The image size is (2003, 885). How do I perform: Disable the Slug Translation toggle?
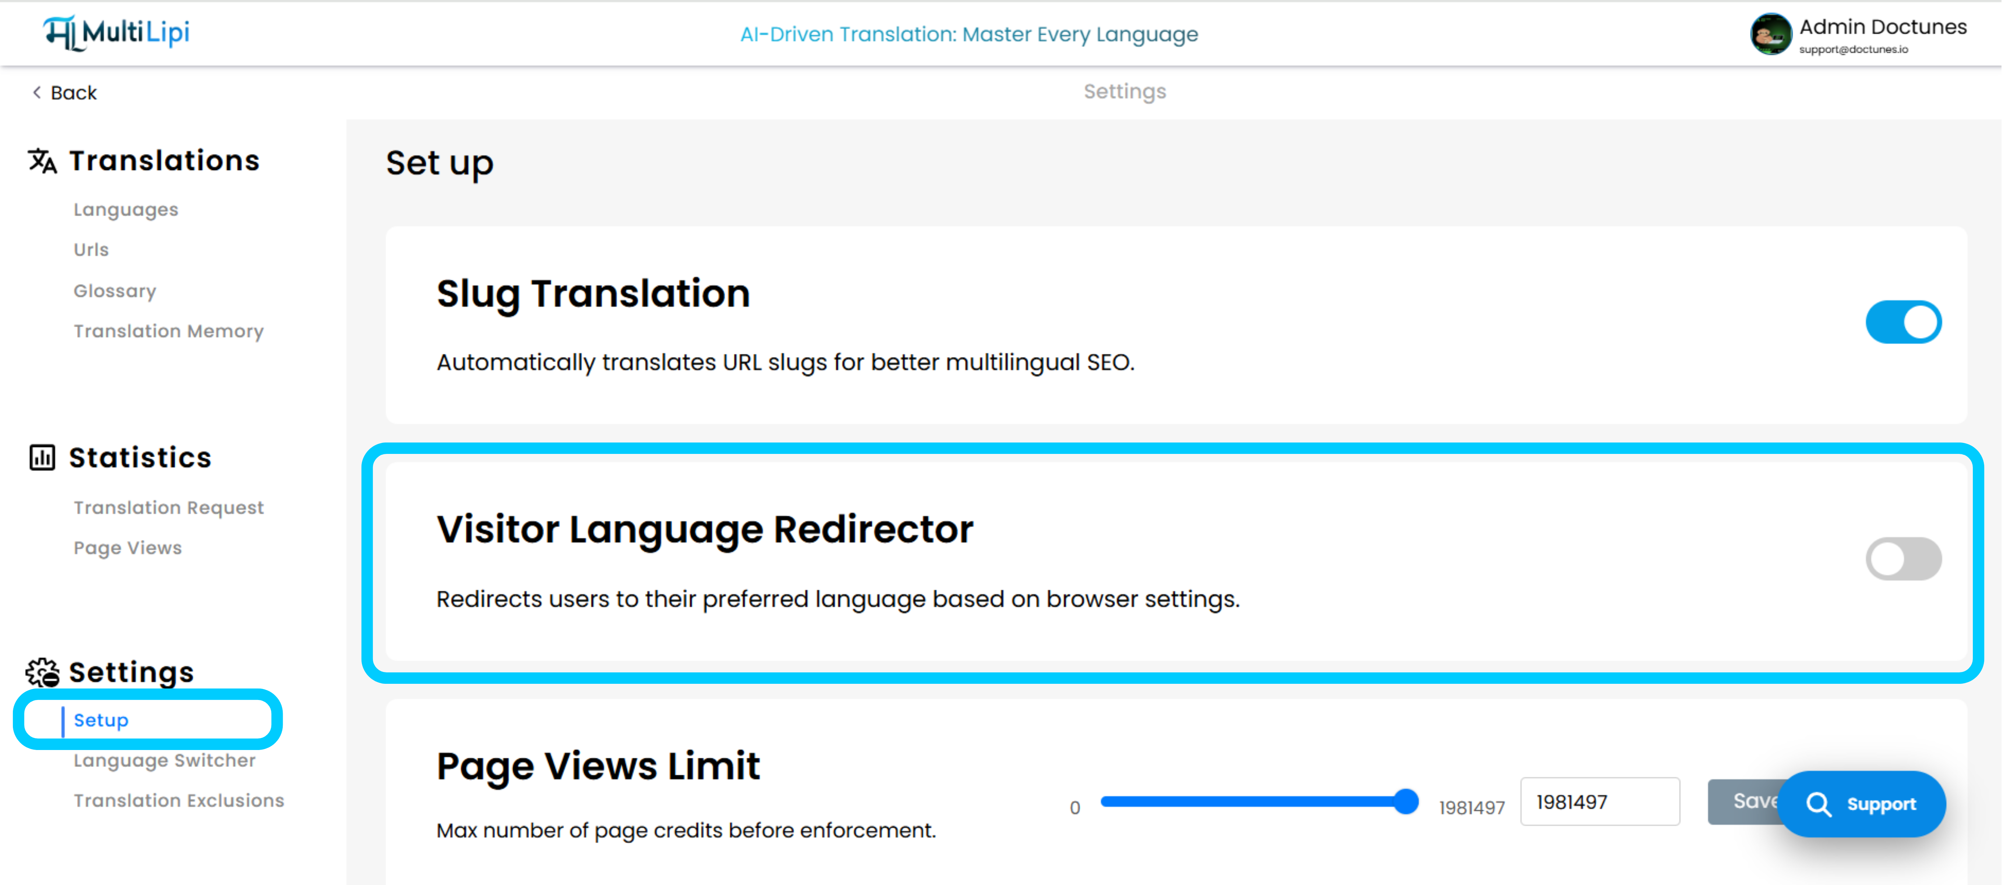point(1904,322)
